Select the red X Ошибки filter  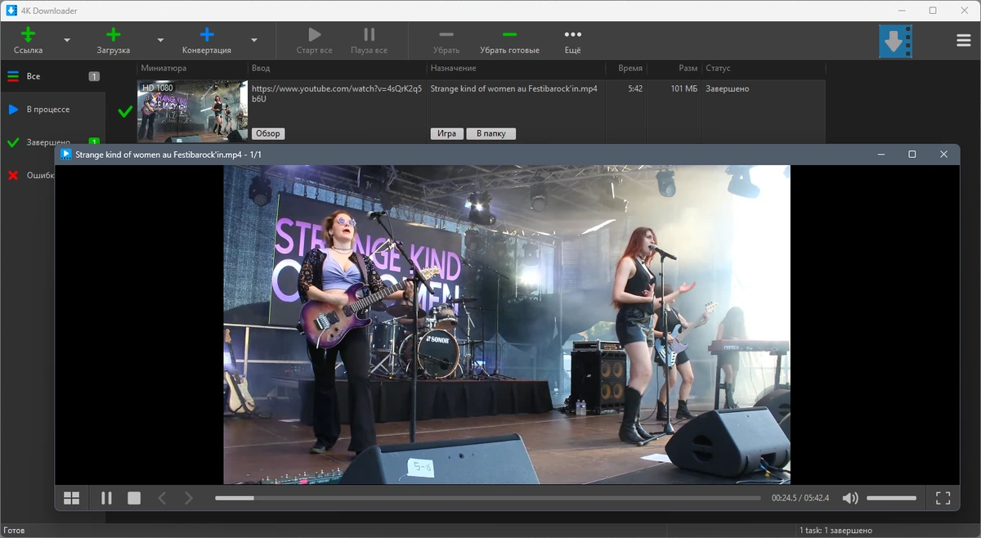(27, 175)
